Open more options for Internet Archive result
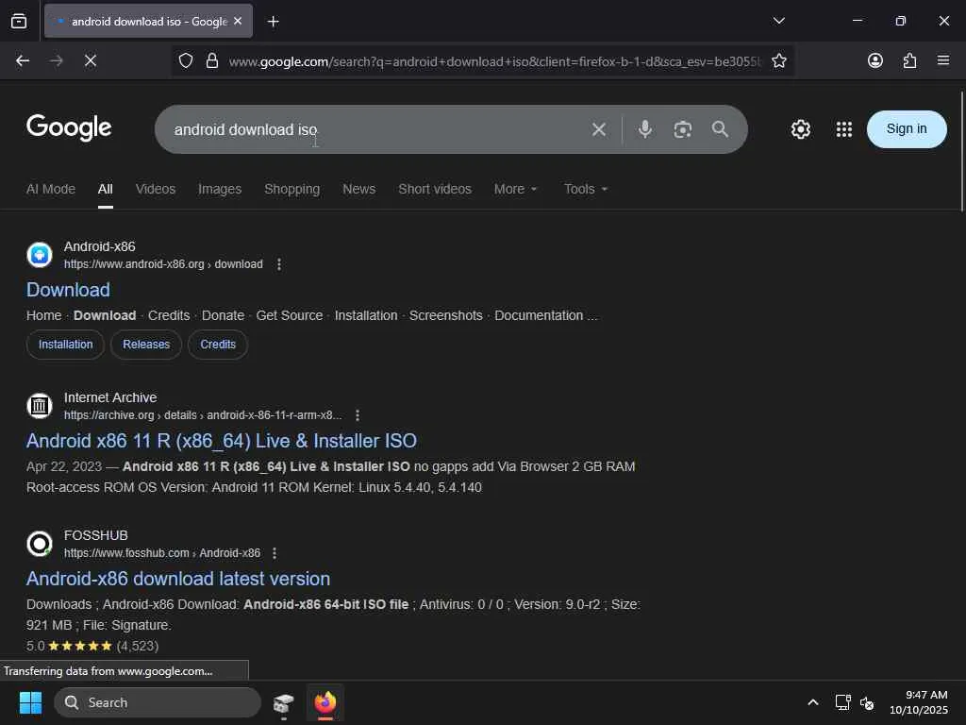The image size is (966, 725). pos(358,415)
